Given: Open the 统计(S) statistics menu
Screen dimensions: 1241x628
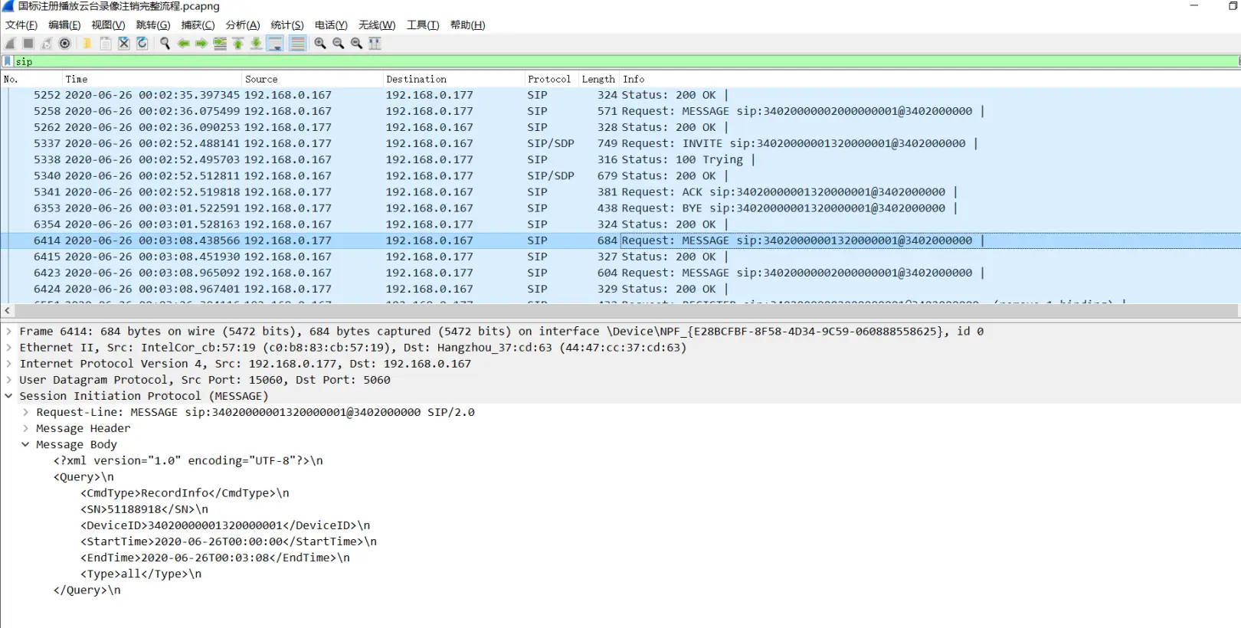Looking at the screenshot, I should click(287, 25).
